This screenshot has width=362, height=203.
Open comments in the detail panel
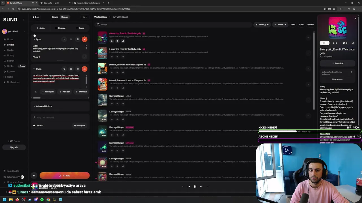[345, 43]
